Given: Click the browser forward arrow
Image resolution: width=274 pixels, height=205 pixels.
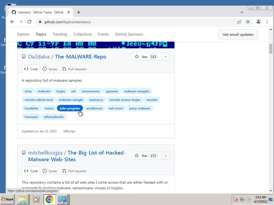Looking at the screenshot, I should 21,22.
